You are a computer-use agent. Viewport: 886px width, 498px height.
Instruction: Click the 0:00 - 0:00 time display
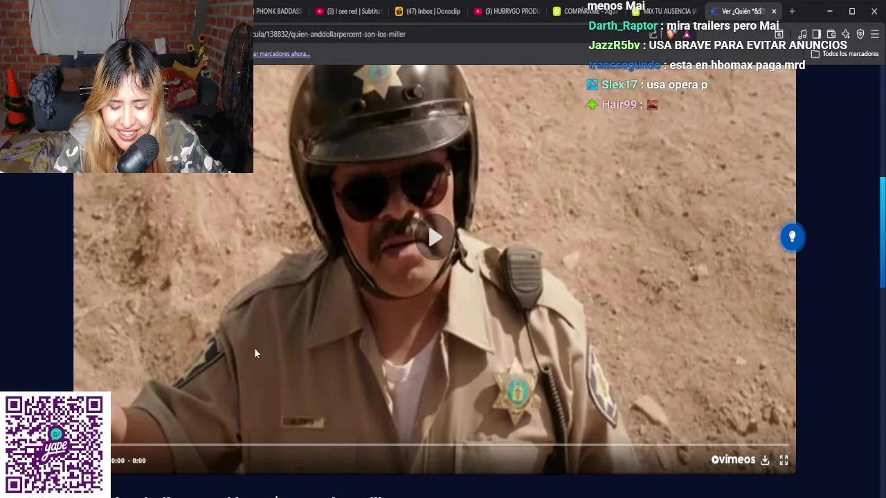click(129, 461)
